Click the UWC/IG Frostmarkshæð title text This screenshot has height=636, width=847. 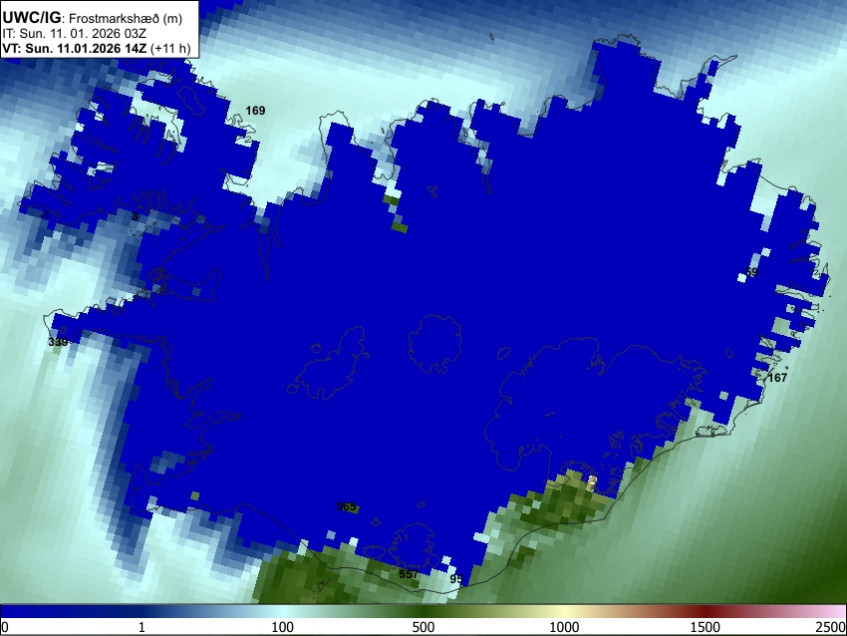93,18
